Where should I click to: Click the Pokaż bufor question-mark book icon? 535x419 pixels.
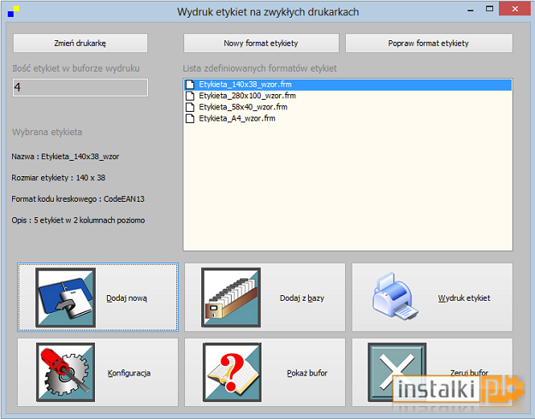(x=232, y=372)
